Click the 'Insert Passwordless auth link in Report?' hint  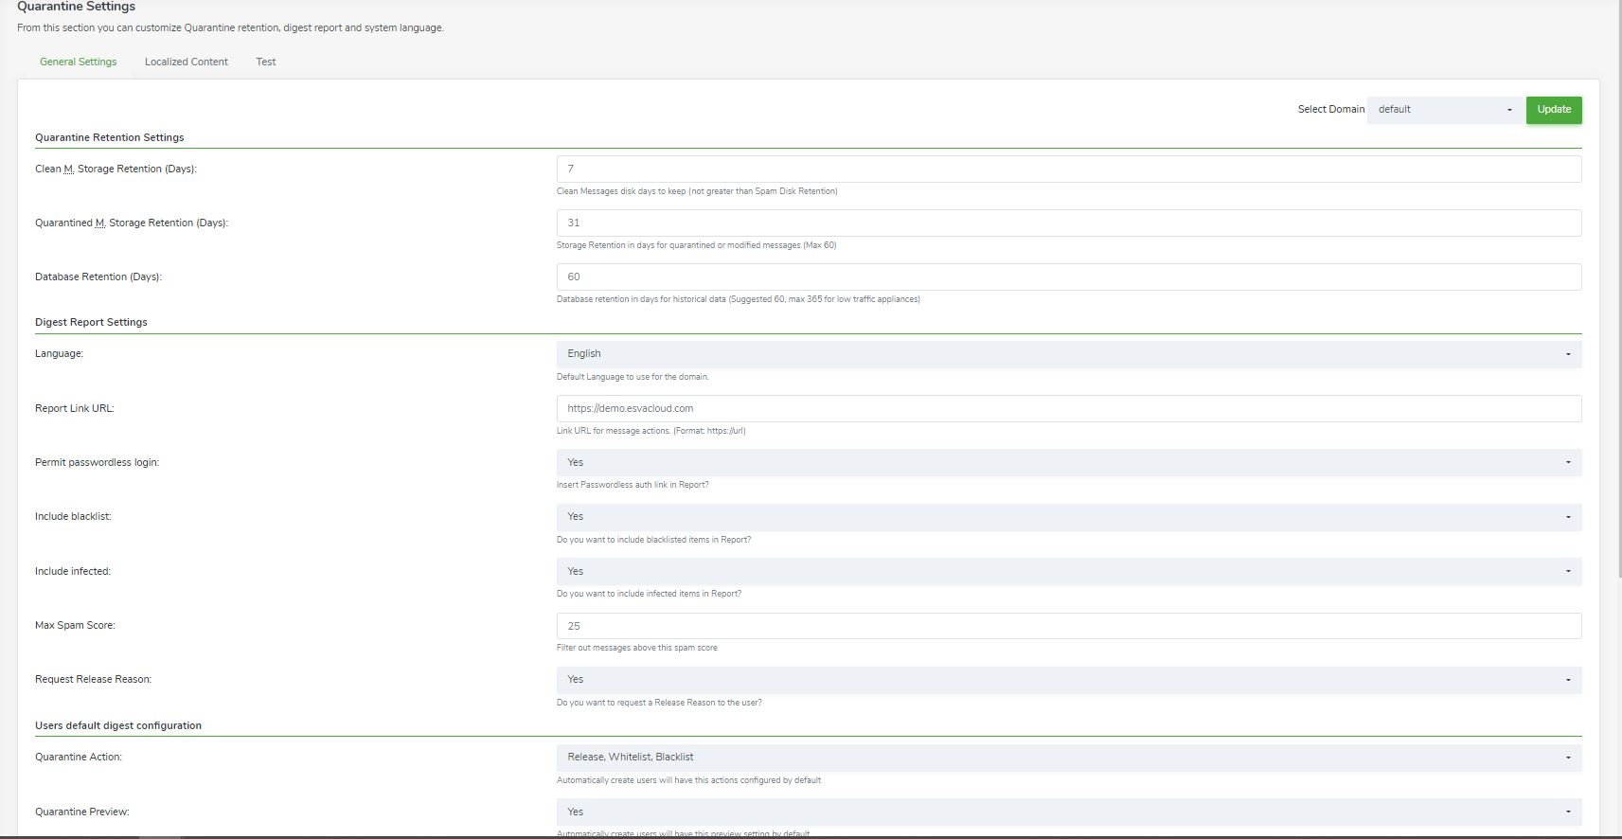pyautogui.click(x=633, y=485)
